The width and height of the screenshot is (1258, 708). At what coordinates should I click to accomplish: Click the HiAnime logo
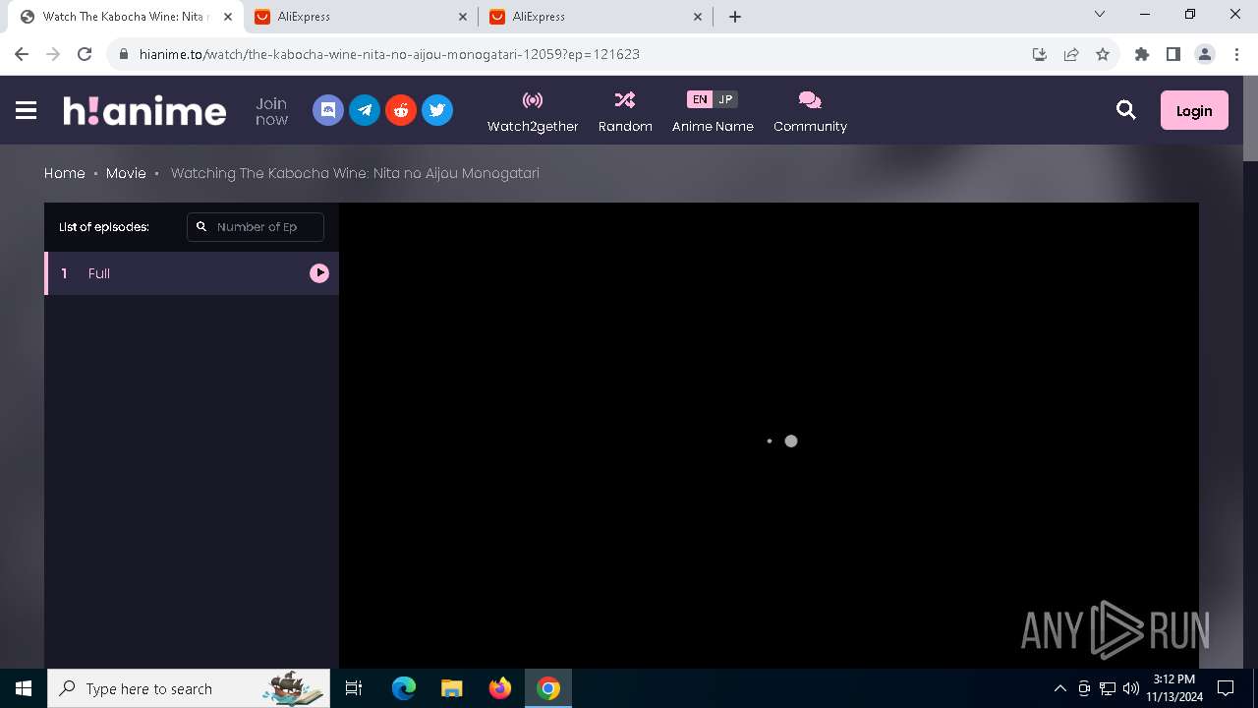tap(144, 110)
